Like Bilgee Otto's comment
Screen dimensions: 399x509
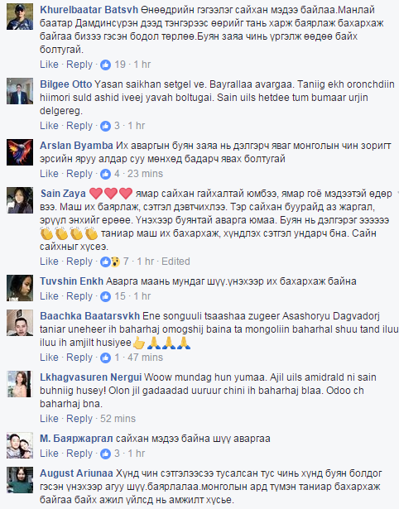point(49,126)
